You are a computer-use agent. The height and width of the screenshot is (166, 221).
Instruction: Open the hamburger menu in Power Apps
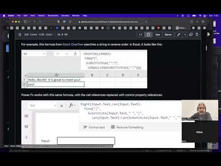(26, 116)
